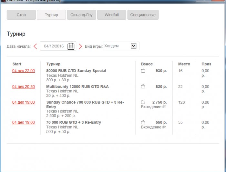The width and height of the screenshot is (226, 172).
Task: Select Multibounty 12000 RUB GTD R&A title
Action: (77, 86)
